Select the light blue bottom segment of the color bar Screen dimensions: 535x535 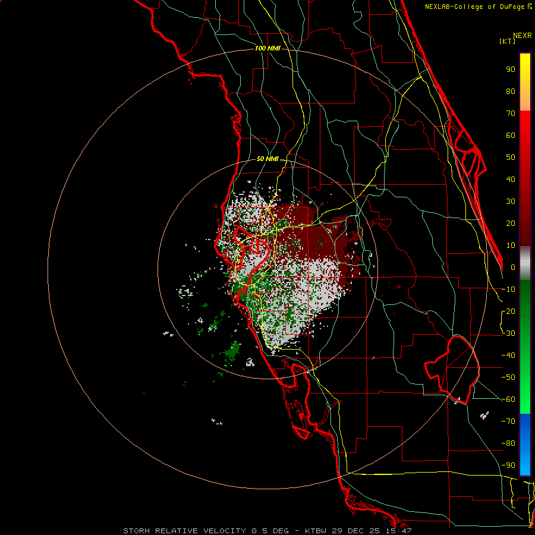coord(525,464)
